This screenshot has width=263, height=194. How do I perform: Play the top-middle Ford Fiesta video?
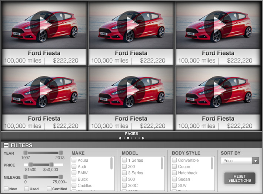131,25
